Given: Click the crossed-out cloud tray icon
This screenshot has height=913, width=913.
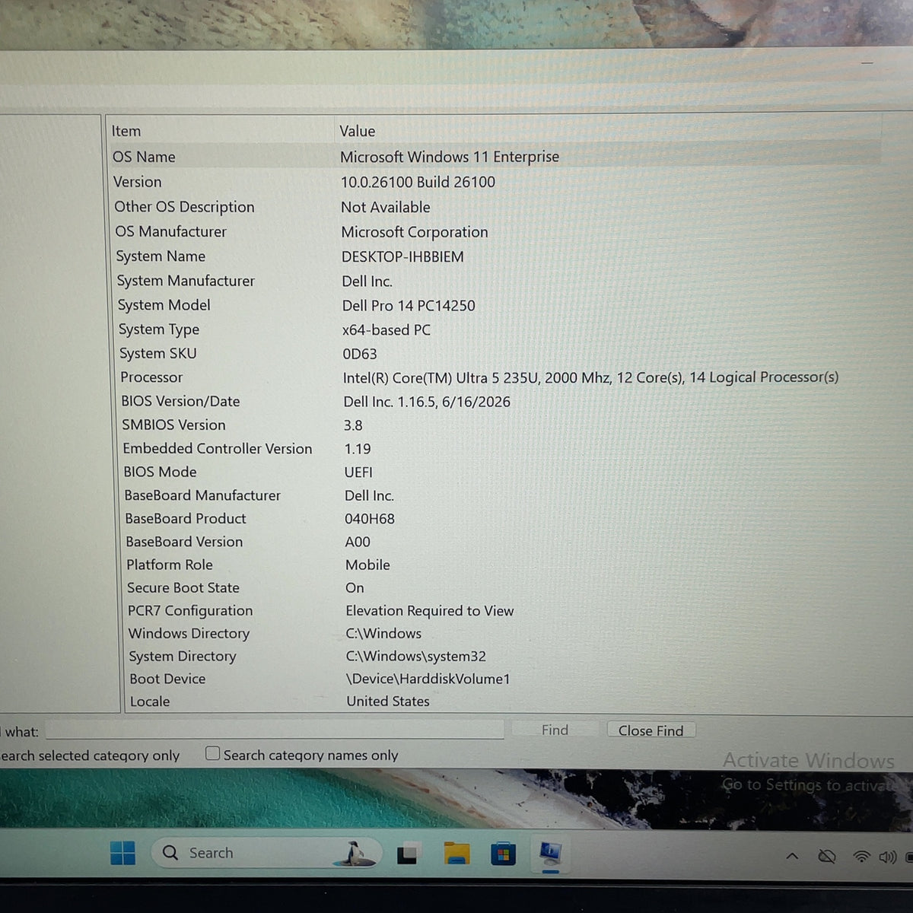Looking at the screenshot, I should coord(826,857).
